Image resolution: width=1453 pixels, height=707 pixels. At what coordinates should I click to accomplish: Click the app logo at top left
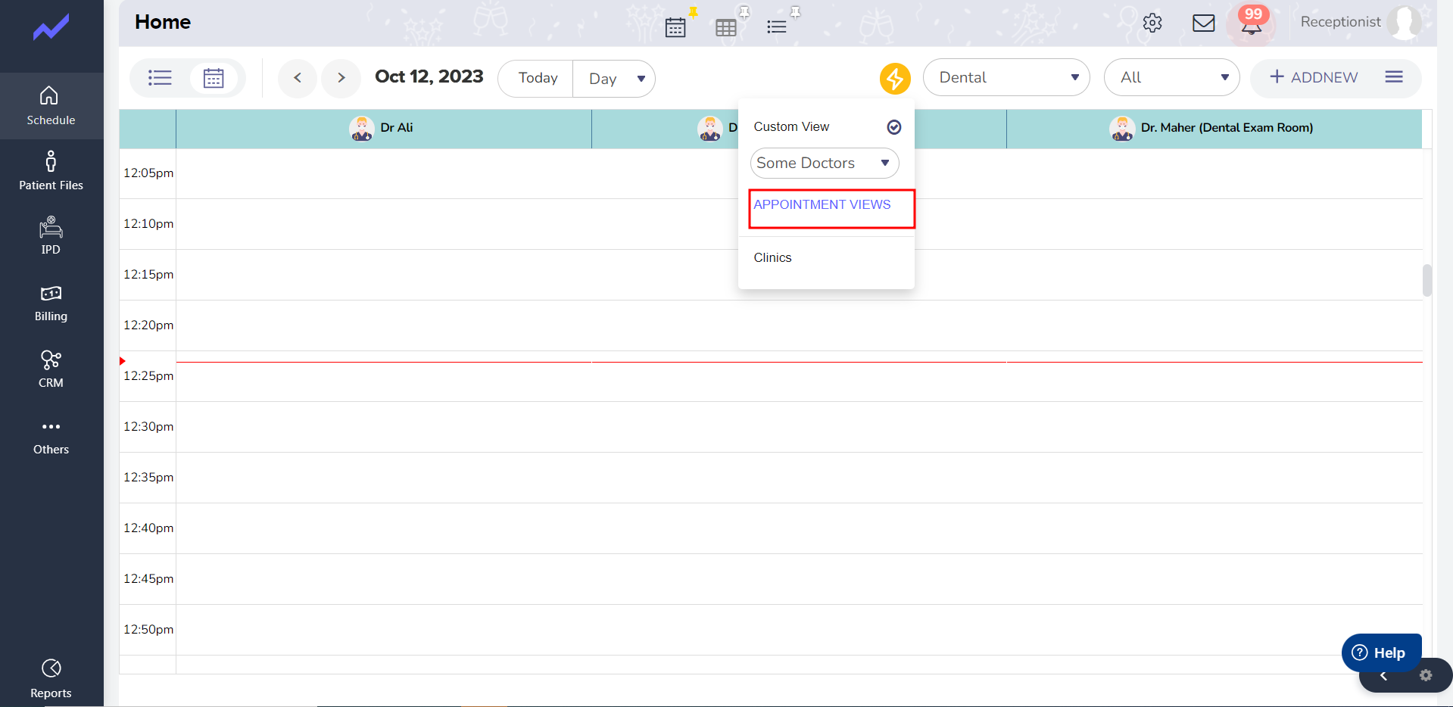coord(51,29)
